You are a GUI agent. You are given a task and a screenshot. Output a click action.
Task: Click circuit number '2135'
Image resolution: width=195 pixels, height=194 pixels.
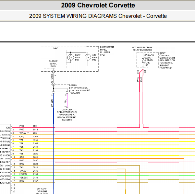click(35, 171)
